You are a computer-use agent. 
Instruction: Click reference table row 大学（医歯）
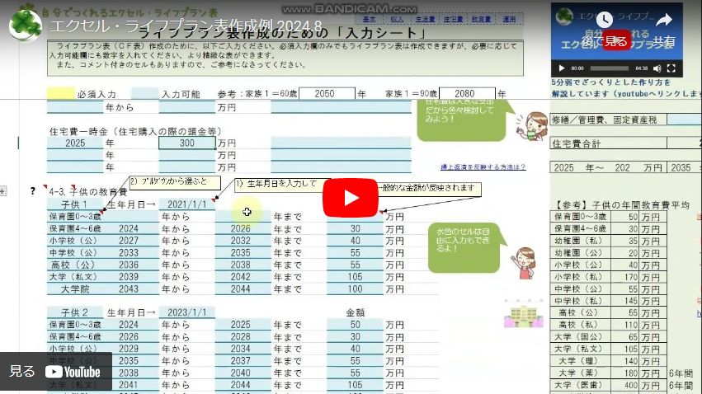[609, 385]
